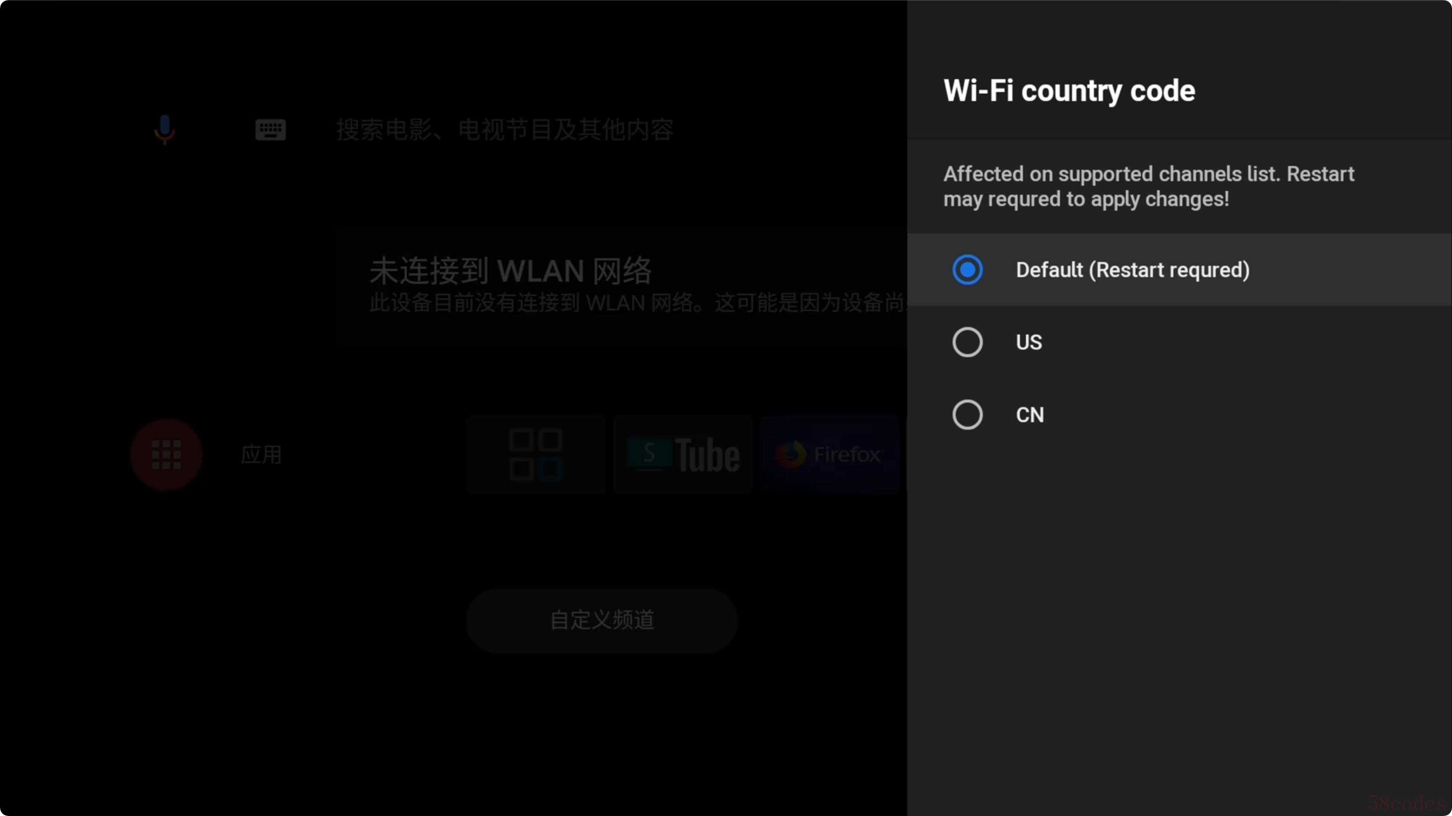Click the Default (Restart required) label text
Viewport: 1452px width, 816px height.
[1133, 270]
